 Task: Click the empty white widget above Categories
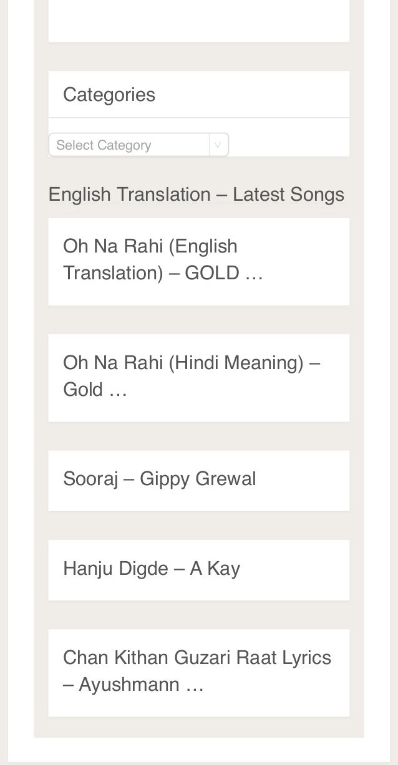[x=199, y=21]
